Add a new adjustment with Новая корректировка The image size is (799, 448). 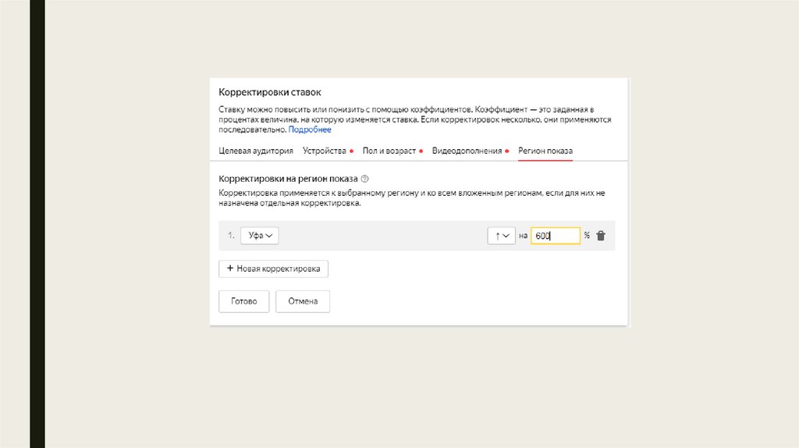(x=274, y=268)
